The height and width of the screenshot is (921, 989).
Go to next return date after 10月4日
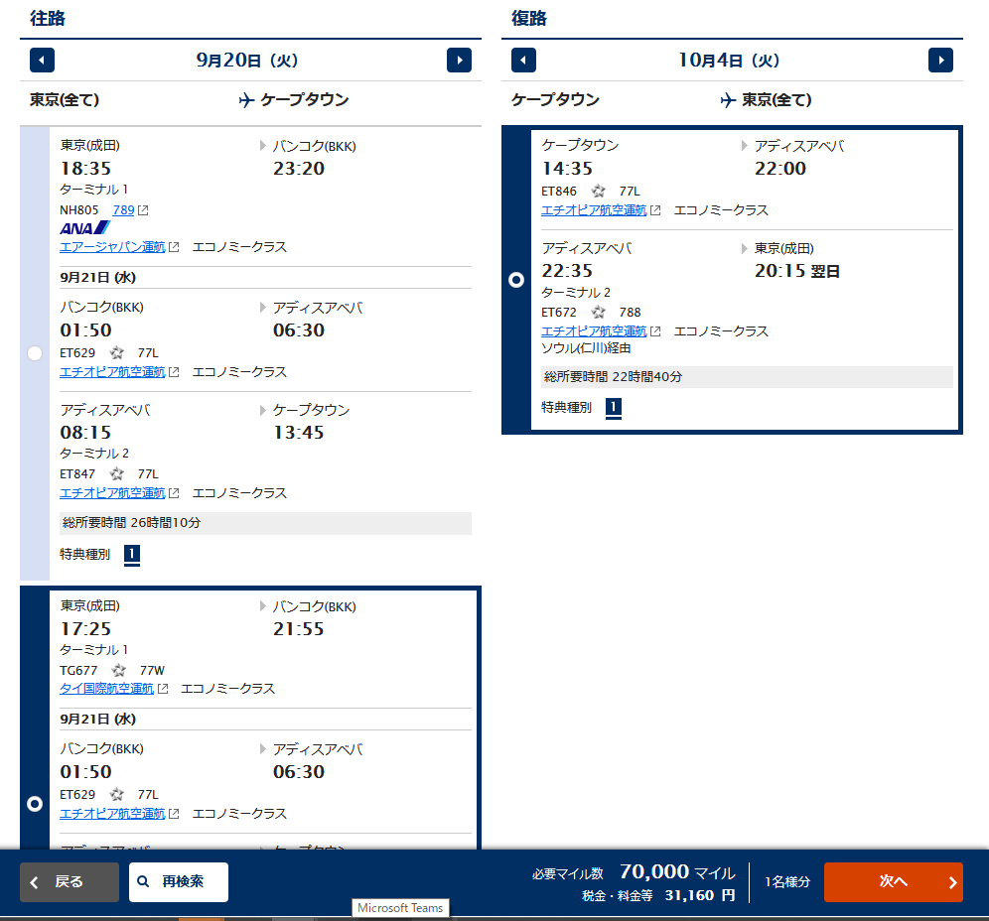point(940,61)
